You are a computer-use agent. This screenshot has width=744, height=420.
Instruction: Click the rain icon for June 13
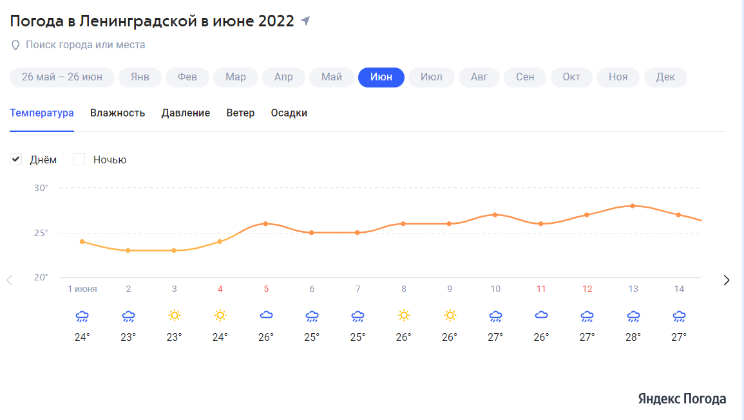coord(633,316)
